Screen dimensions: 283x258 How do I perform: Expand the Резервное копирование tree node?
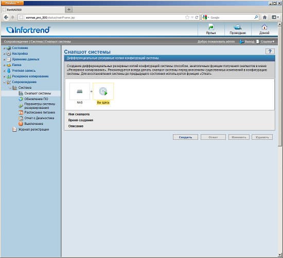[4, 76]
